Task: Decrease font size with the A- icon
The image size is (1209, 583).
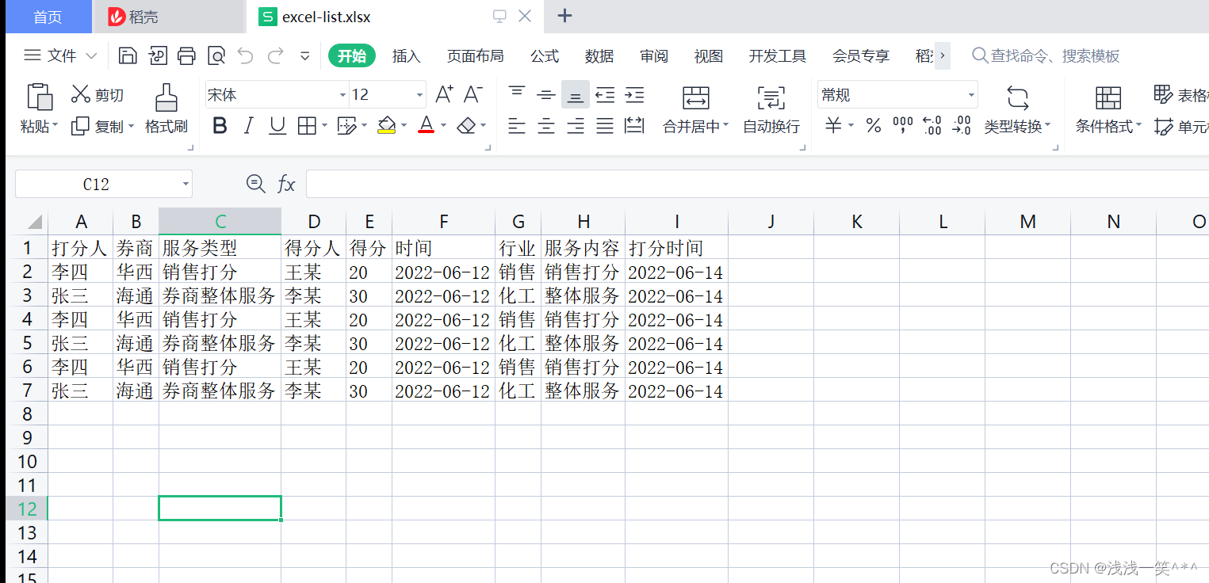Action: coord(473,94)
